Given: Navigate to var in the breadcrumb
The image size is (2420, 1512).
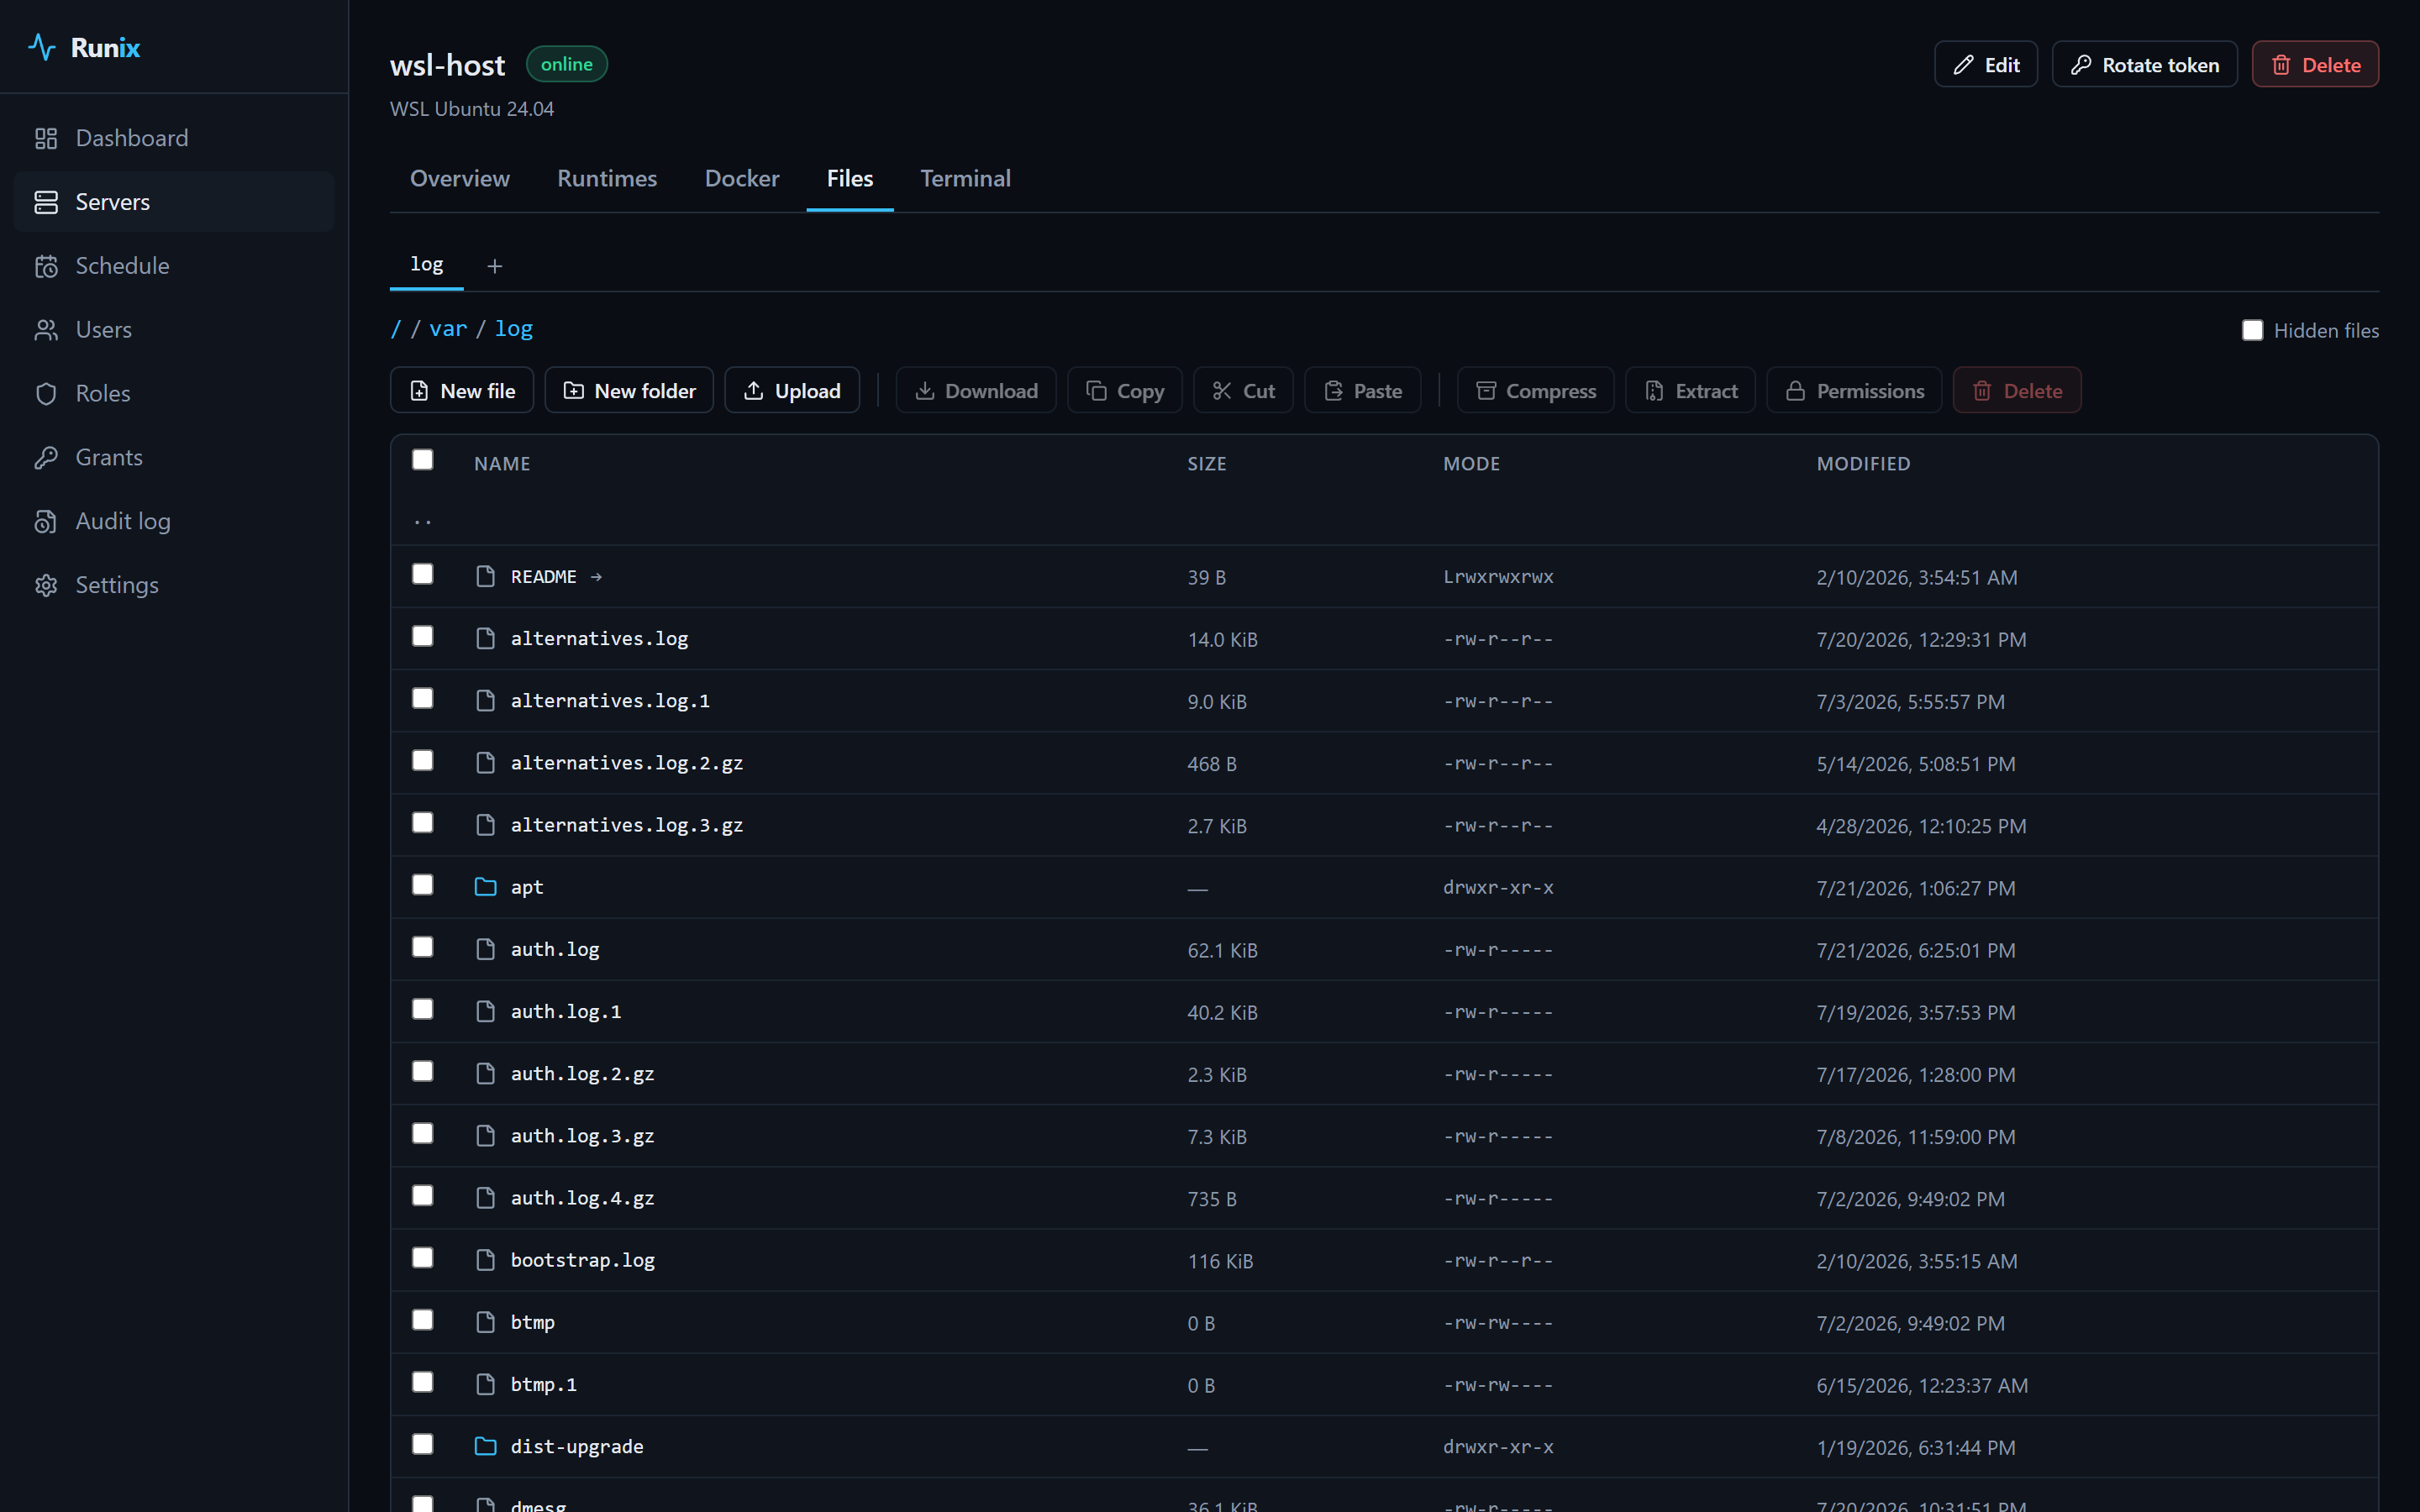Looking at the screenshot, I should 448,329.
